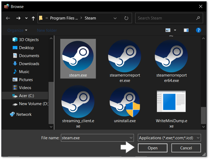This screenshot has width=209, height=159.
Task: Open help with question mark icon
Action: (x=198, y=30)
